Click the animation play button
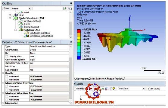The width and height of the screenshot is (168, 108). pos(91,88)
